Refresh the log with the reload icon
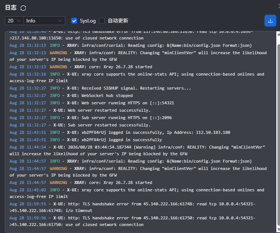This screenshot has height=233, width=280. 23,8
